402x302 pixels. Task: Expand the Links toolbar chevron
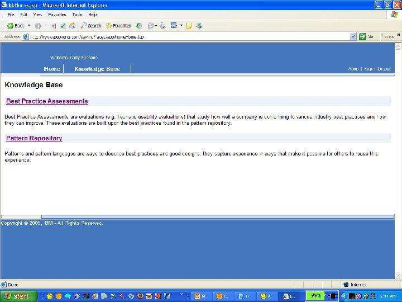[399, 35]
